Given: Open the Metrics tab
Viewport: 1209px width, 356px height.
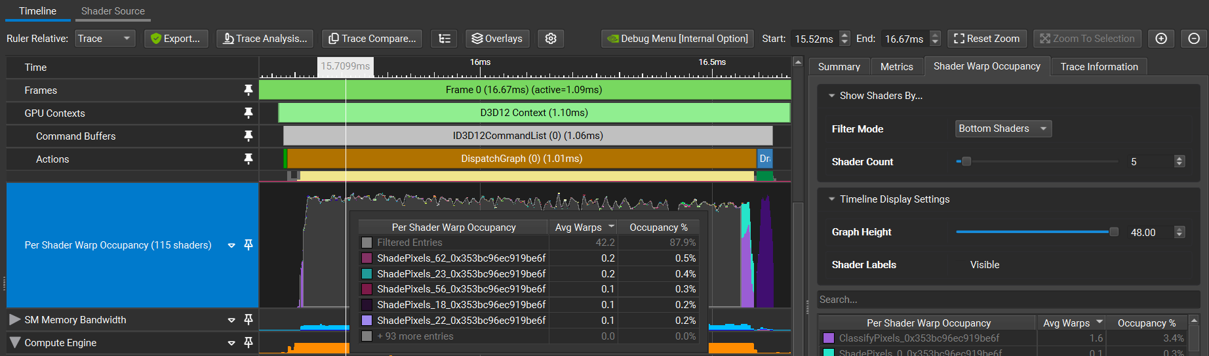Looking at the screenshot, I should 896,67.
